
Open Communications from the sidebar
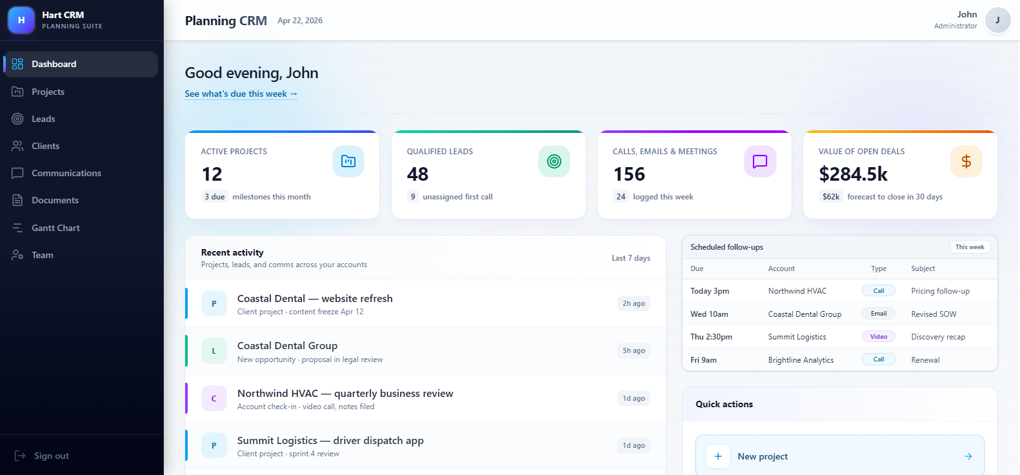[81, 173]
